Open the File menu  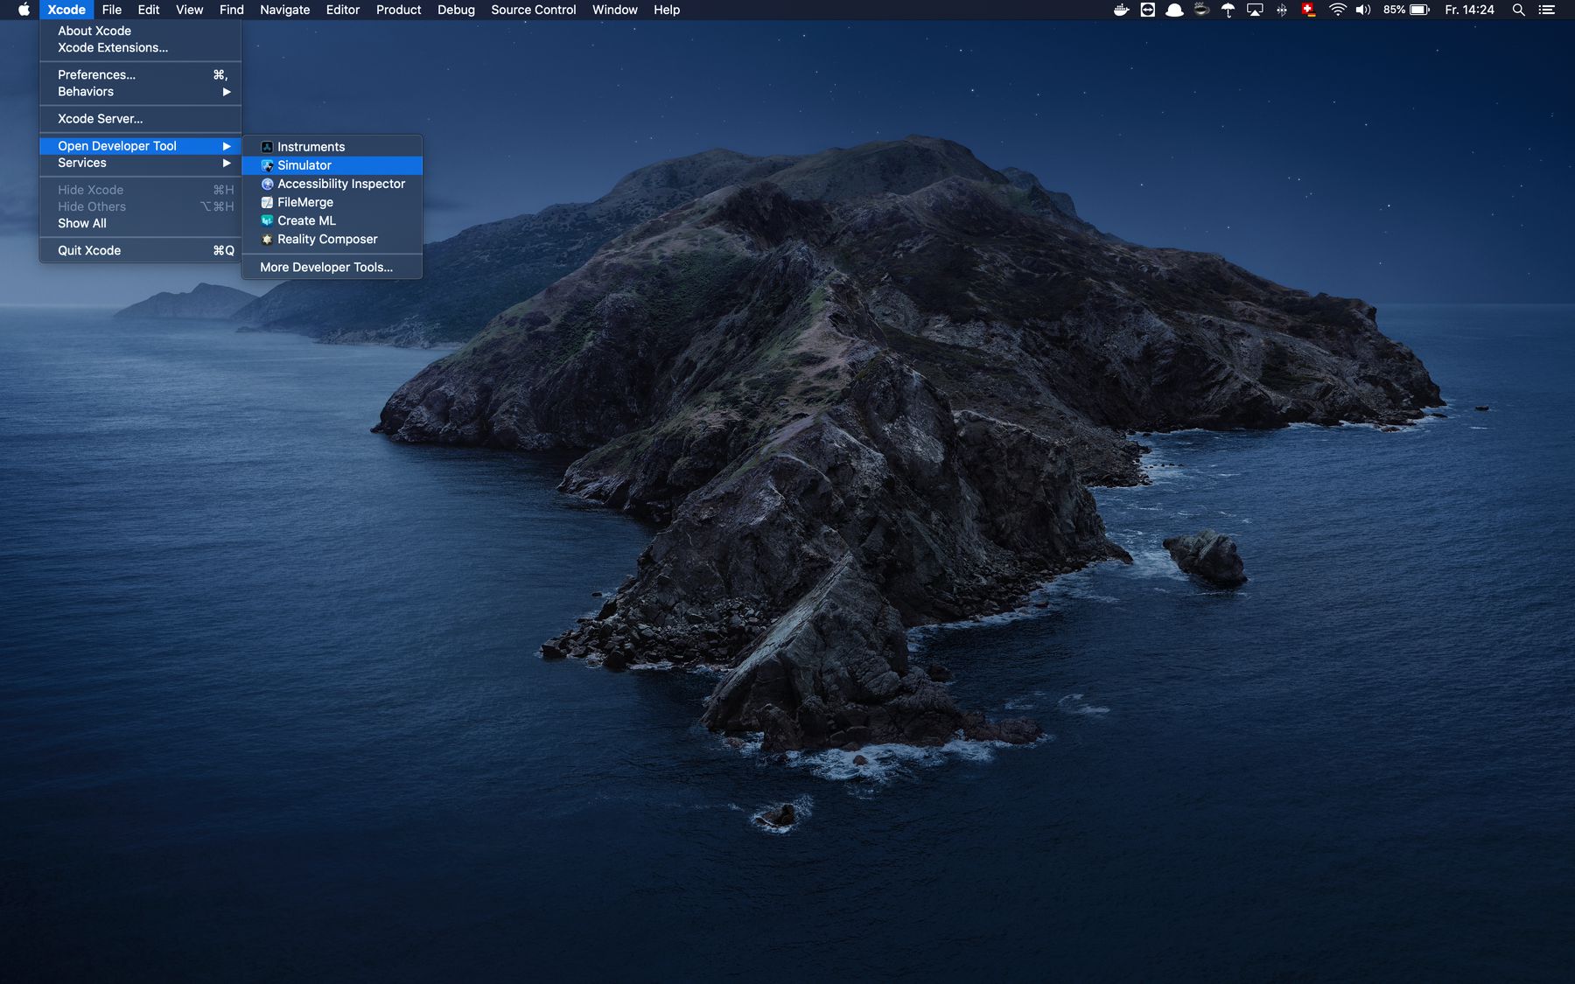click(112, 10)
